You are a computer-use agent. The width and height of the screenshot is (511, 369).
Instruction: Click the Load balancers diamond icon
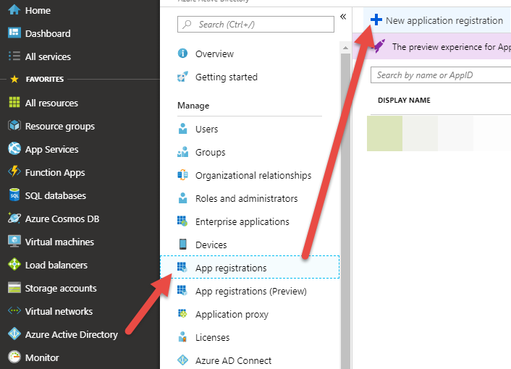(x=14, y=264)
